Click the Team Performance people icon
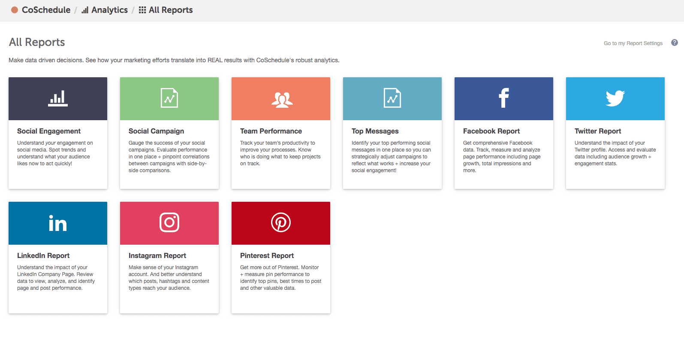Image resolution: width=684 pixels, height=340 pixels. 282,99
